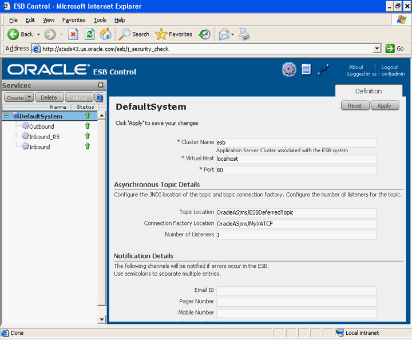Open the Instances document icon

(306, 70)
